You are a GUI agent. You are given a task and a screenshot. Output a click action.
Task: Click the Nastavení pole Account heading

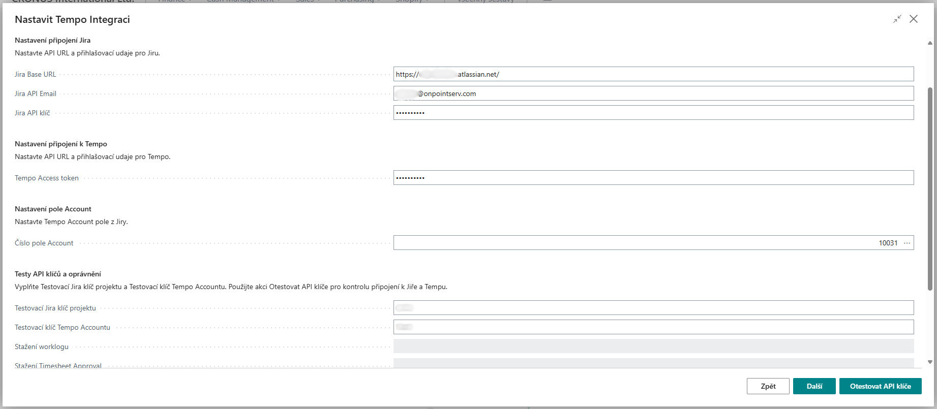click(x=53, y=209)
